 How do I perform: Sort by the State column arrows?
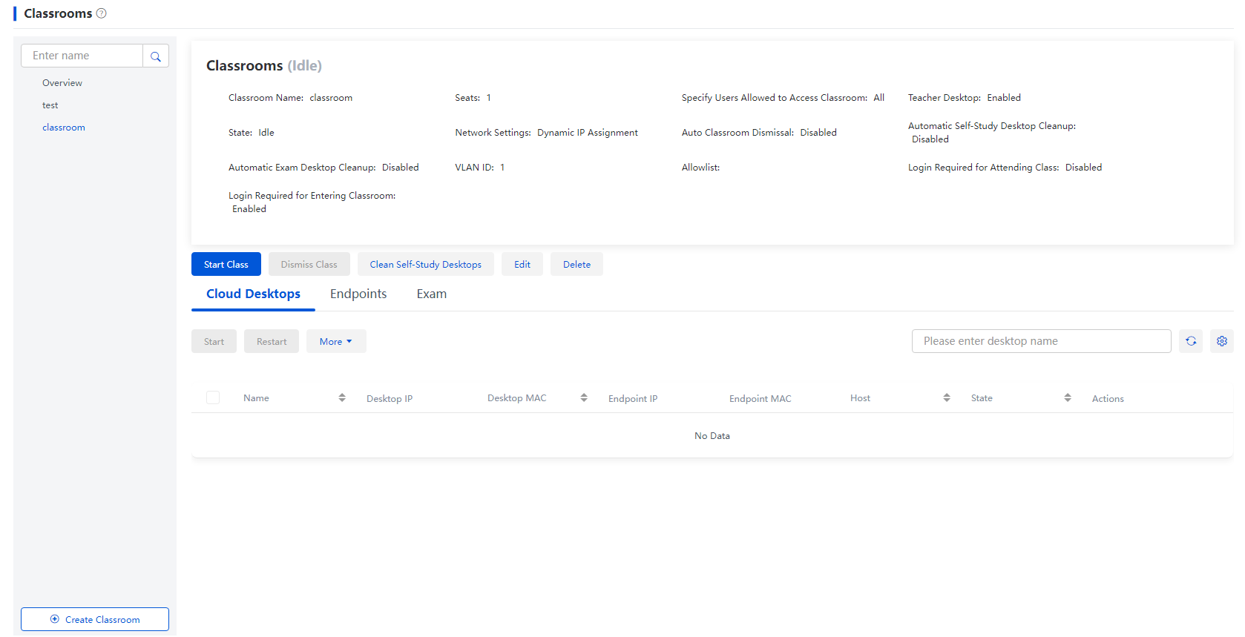[1068, 398]
